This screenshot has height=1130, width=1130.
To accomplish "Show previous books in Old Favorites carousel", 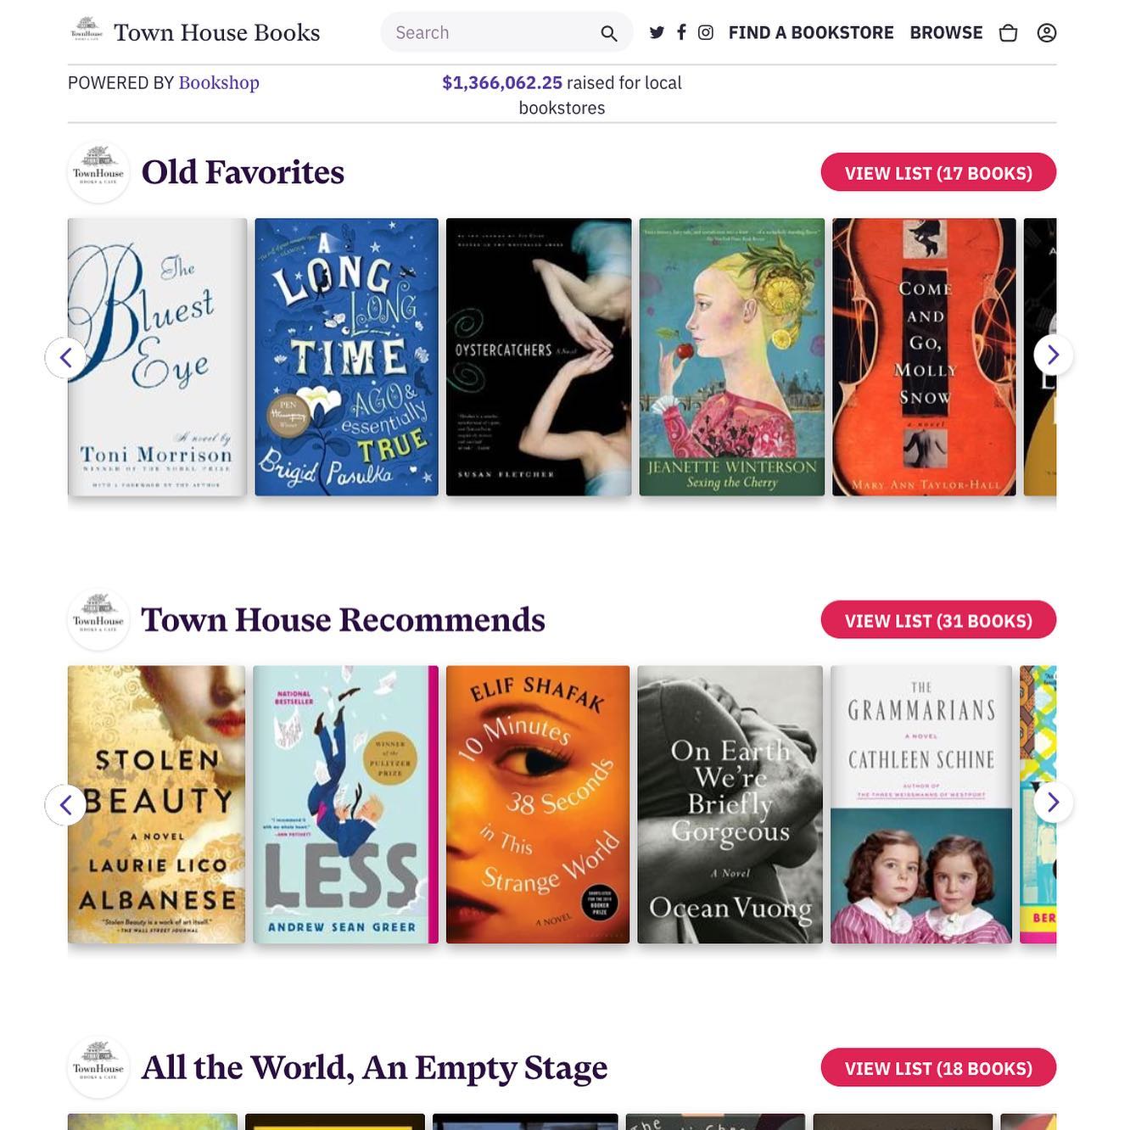I will pyautogui.click(x=65, y=357).
